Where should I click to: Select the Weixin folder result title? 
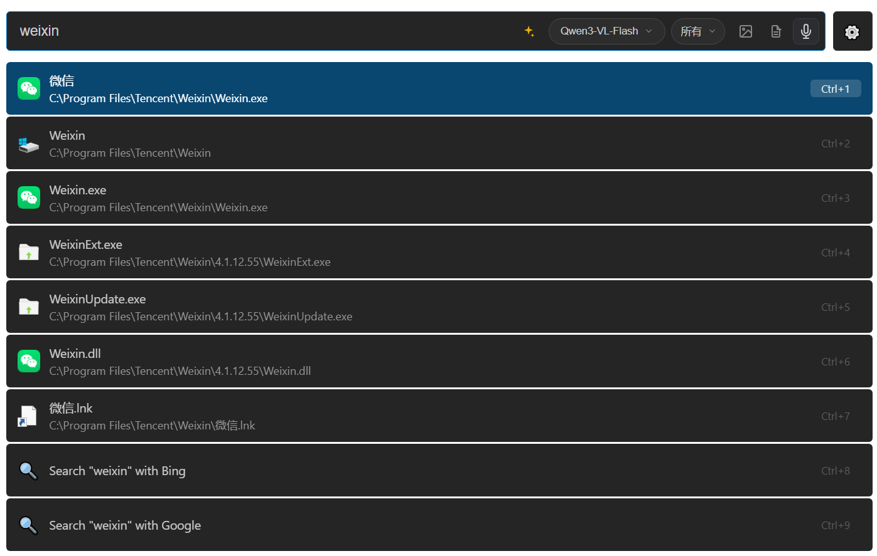67,135
